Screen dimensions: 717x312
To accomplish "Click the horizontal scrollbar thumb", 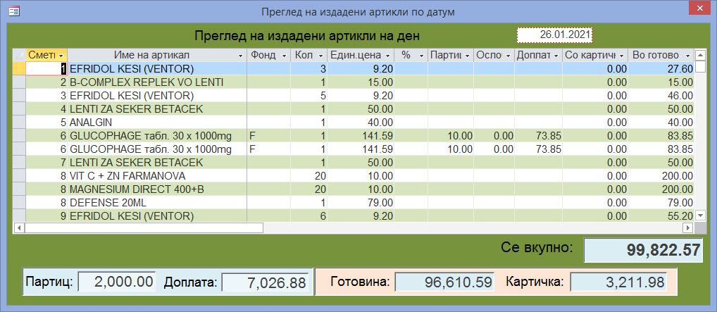I will tap(144, 227).
